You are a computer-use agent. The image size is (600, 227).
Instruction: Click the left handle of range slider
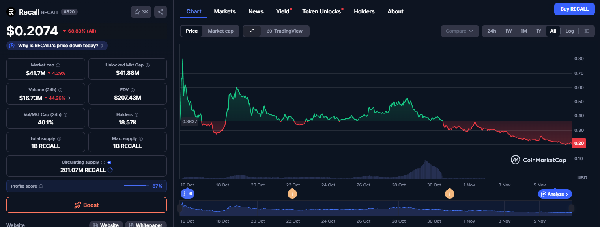(180, 208)
